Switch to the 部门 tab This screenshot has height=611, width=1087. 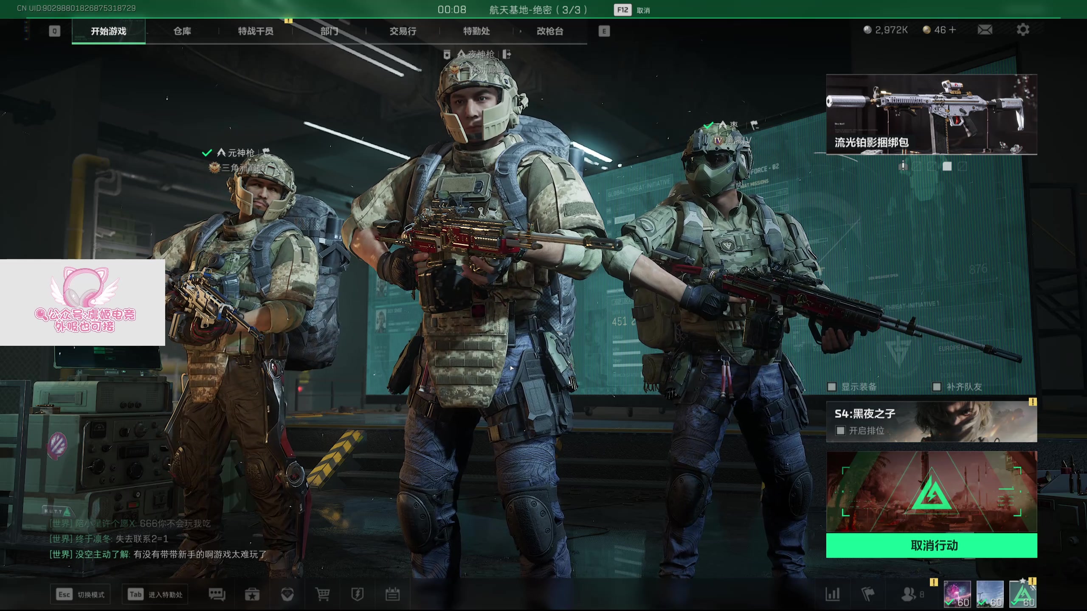(329, 31)
